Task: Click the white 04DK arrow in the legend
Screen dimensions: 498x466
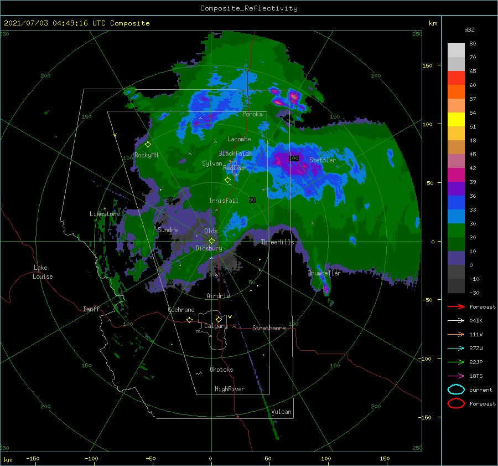Action: pyautogui.click(x=456, y=320)
